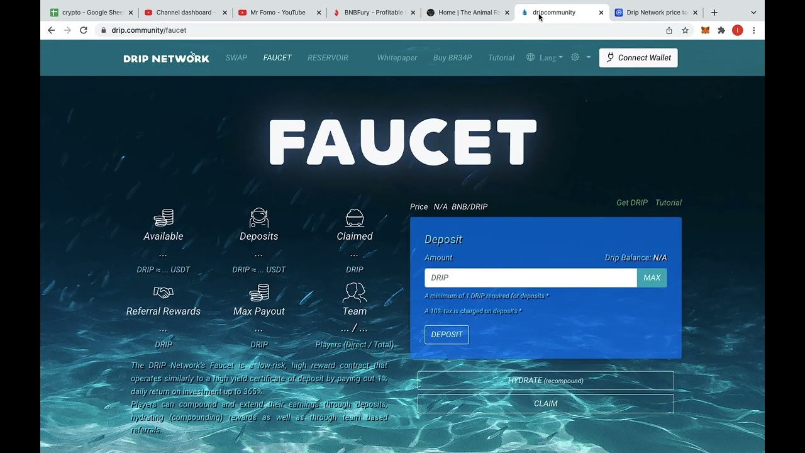Click the settings gear icon
Screen dimensions: 805x453
[575, 57]
